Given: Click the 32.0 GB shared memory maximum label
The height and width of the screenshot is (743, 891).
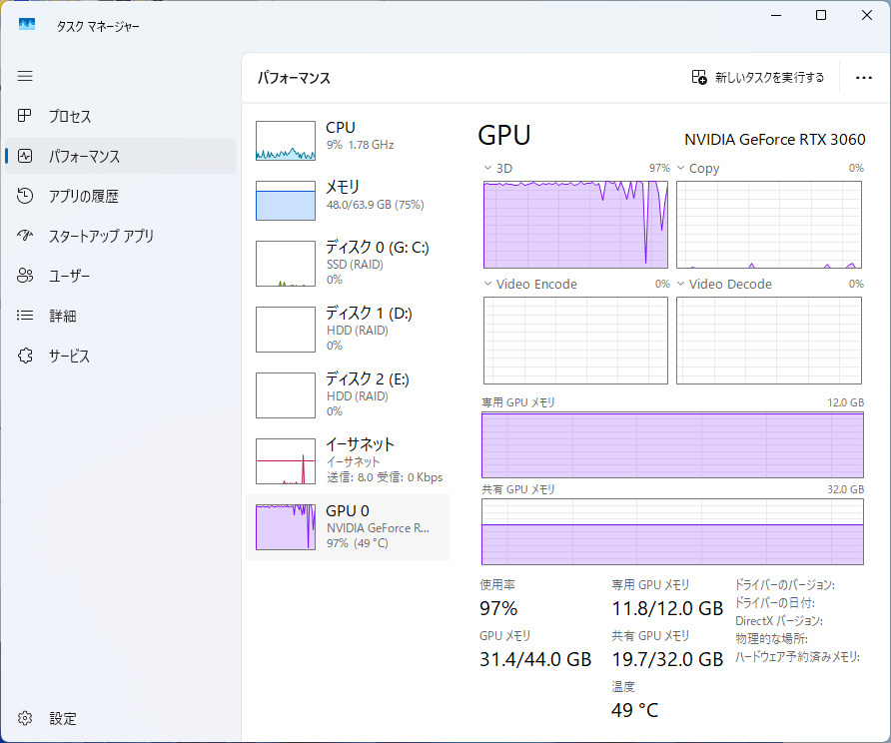Looking at the screenshot, I should (x=845, y=489).
